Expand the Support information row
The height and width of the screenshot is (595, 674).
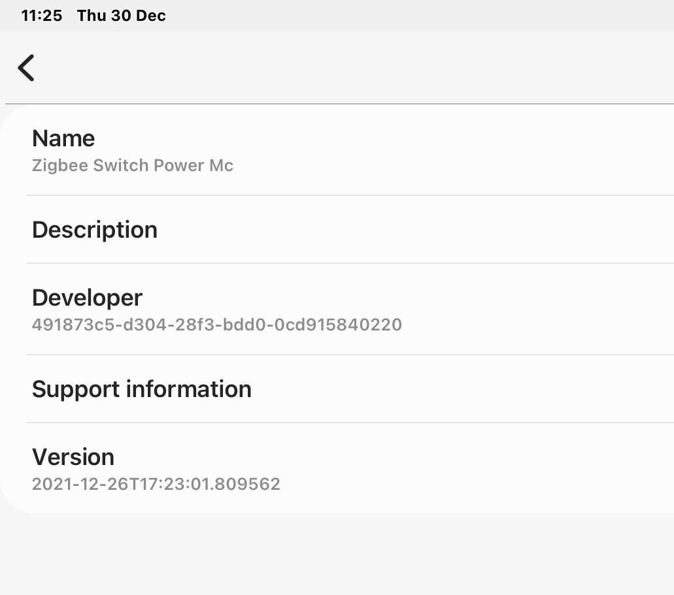pos(141,389)
